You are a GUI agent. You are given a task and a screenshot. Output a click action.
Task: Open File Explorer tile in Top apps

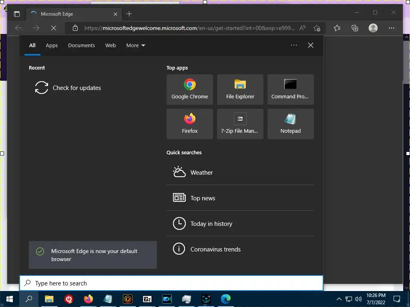pyautogui.click(x=240, y=90)
